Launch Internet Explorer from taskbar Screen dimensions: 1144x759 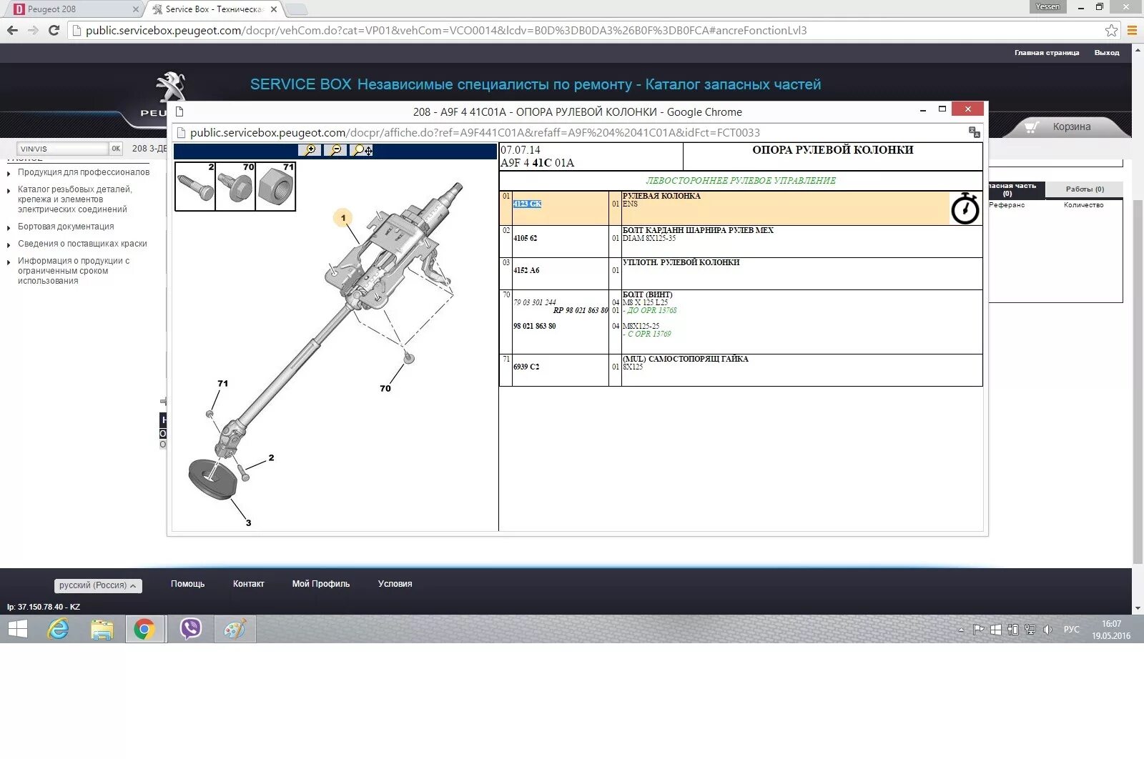point(58,629)
